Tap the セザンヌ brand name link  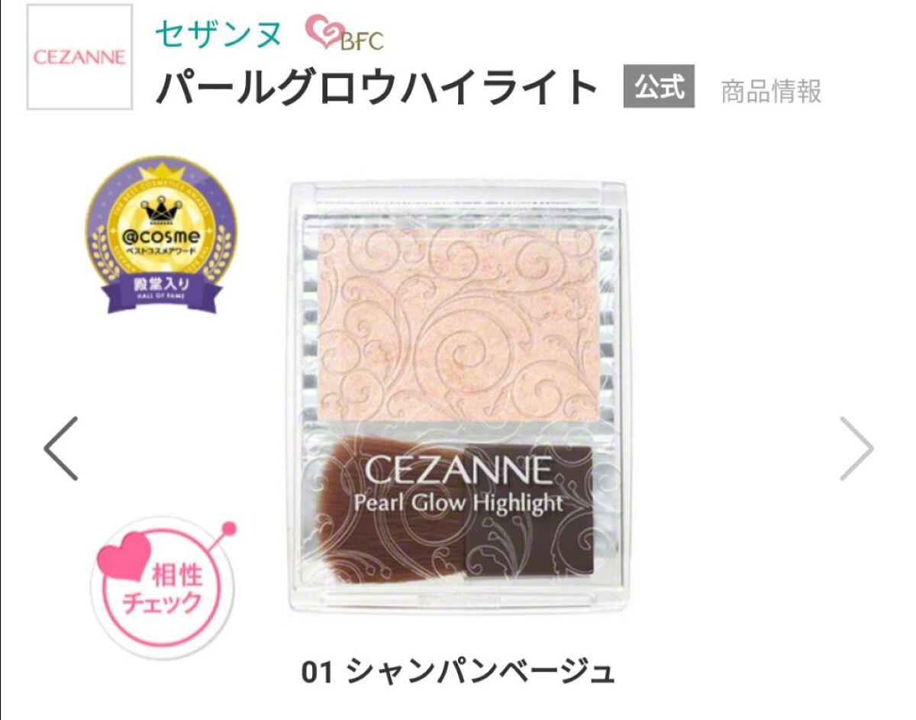tap(218, 34)
